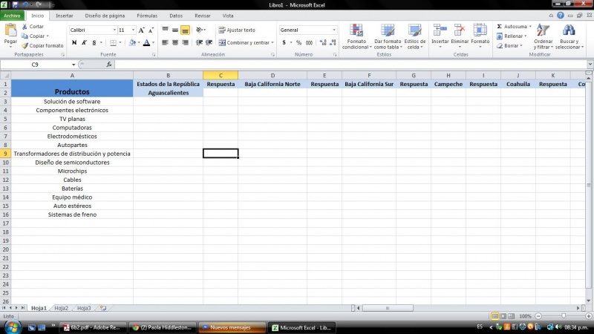Viewport: 594px width, 334px height.
Task: Click the Ordenar y filtrar icon
Action: click(x=544, y=31)
